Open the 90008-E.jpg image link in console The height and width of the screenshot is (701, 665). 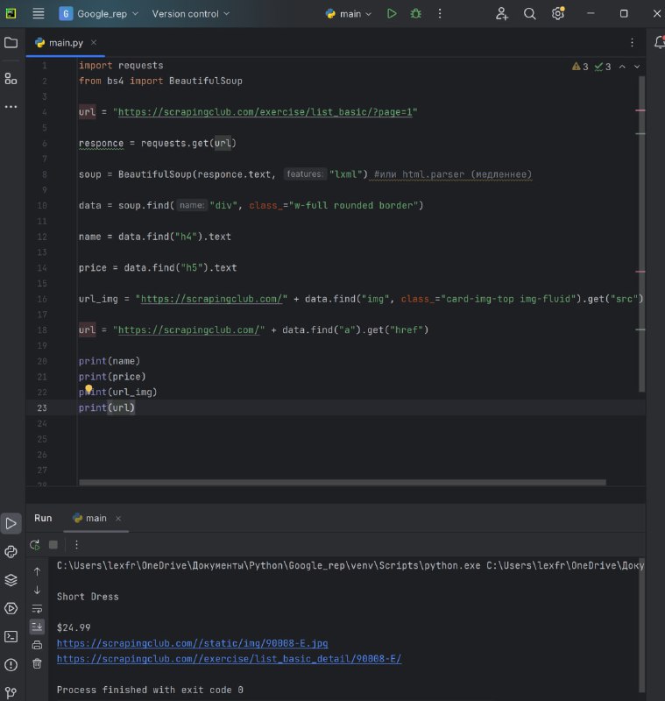(x=192, y=643)
